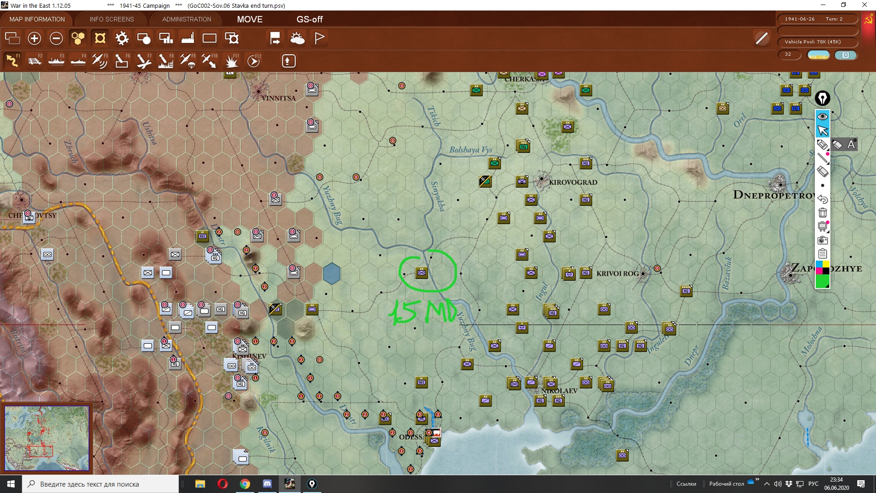This screenshot has height=493, width=876.
Task: Open the INFO SCREENS tab
Action: tap(112, 19)
